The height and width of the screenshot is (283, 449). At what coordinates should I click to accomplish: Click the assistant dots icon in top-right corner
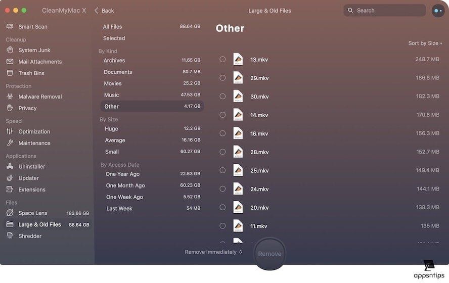(x=438, y=11)
